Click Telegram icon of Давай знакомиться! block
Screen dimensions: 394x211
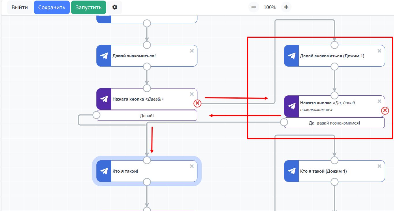click(104, 56)
